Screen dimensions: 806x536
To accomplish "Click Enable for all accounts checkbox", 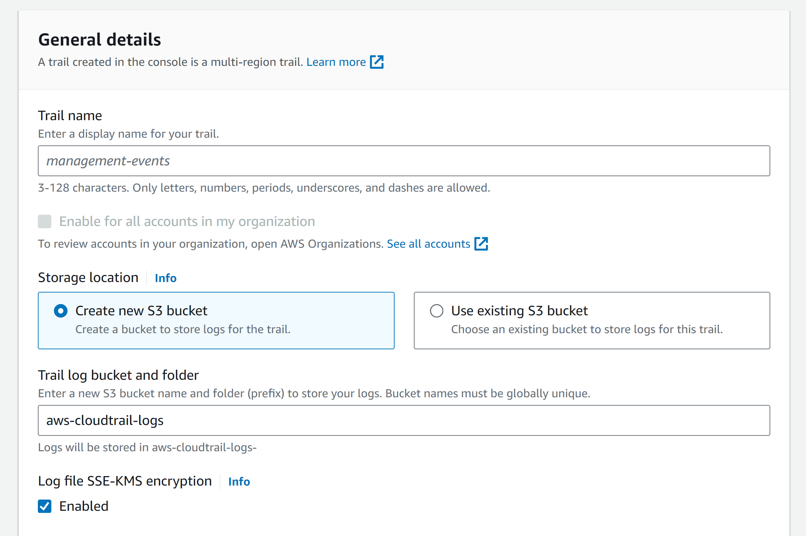I will 45,221.
